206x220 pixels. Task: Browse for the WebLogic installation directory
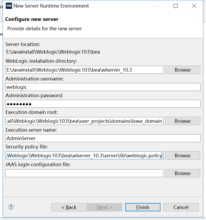(x=182, y=70)
